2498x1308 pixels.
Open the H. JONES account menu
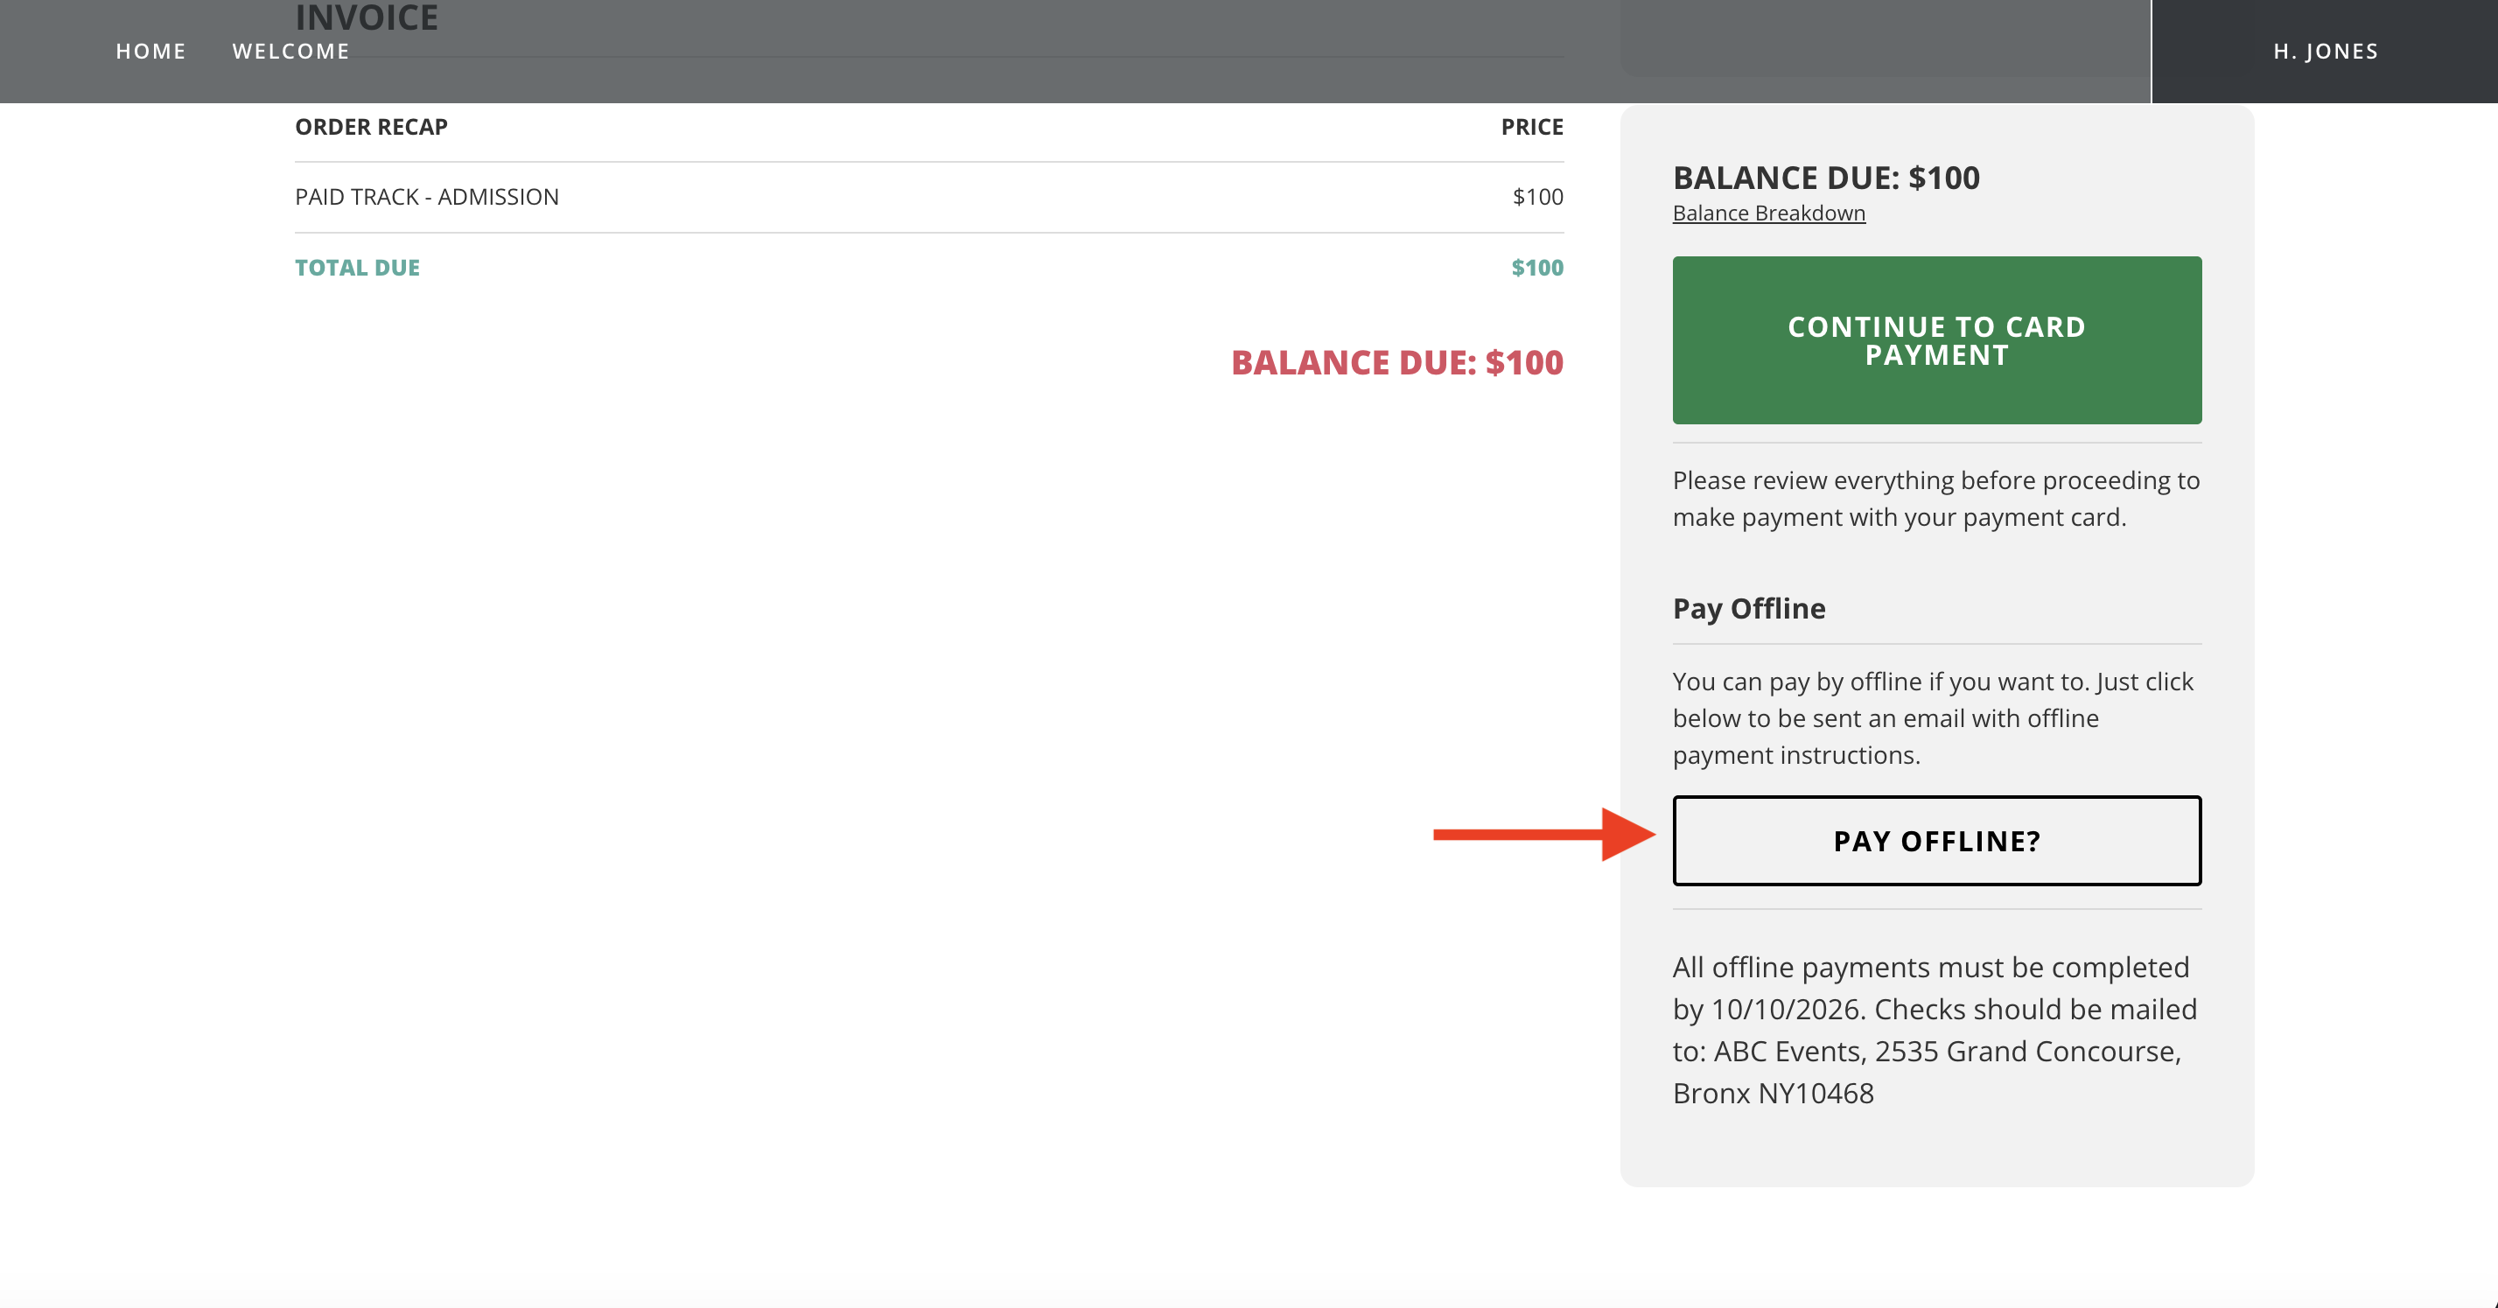(x=2325, y=52)
